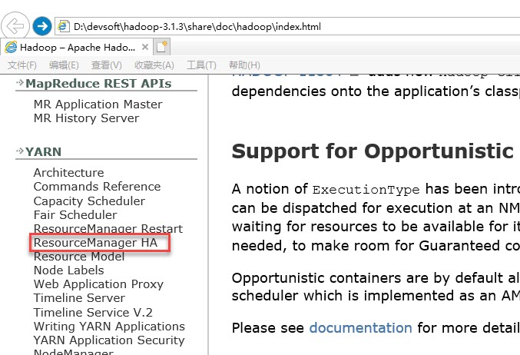Open the Resource Model link
This screenshot has height=355, width=520.
coord(79,257)
